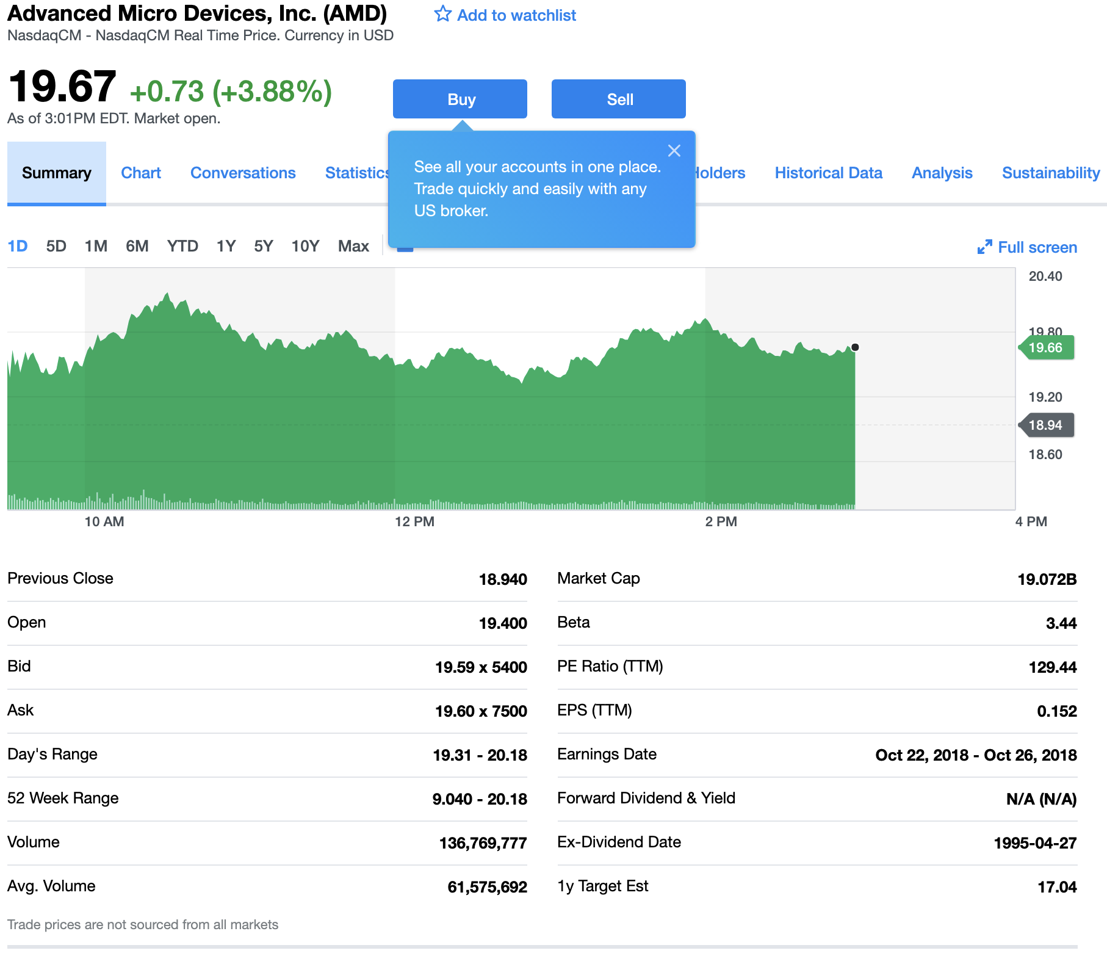The height and width of the screenshot is (967, 1107).
Task: Select the 1M chart range
Action: (x=96, y=246)
